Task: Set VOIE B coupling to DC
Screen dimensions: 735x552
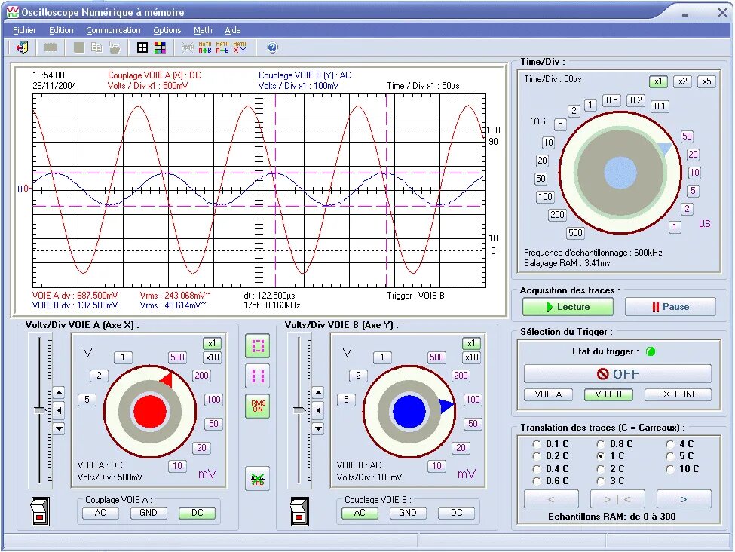Action: 456,513
